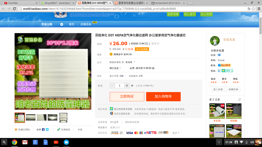This screenshot has width=262, height=147.
Task: Click the seller's crown credit rating icon
Action: (x=219, y=55)
